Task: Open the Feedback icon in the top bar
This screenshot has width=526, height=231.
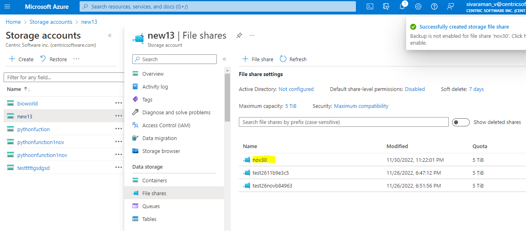Action: pyautogui.click(x=450, y=6)
